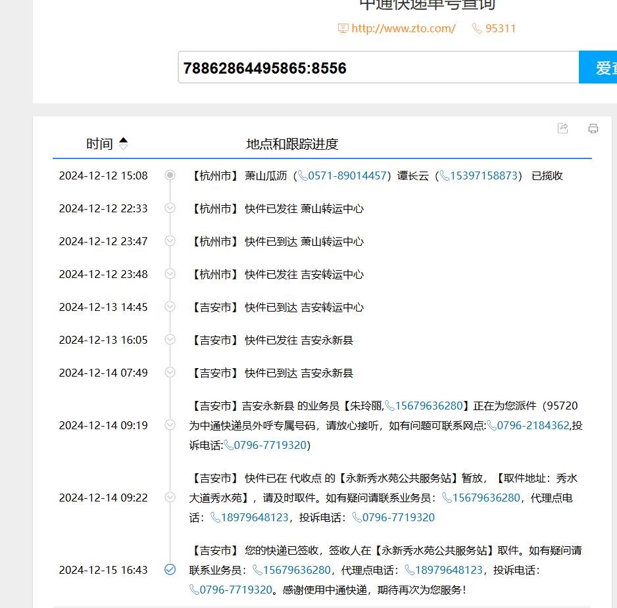
Task: Click into the tracking number input field
Action: point(378,67)
